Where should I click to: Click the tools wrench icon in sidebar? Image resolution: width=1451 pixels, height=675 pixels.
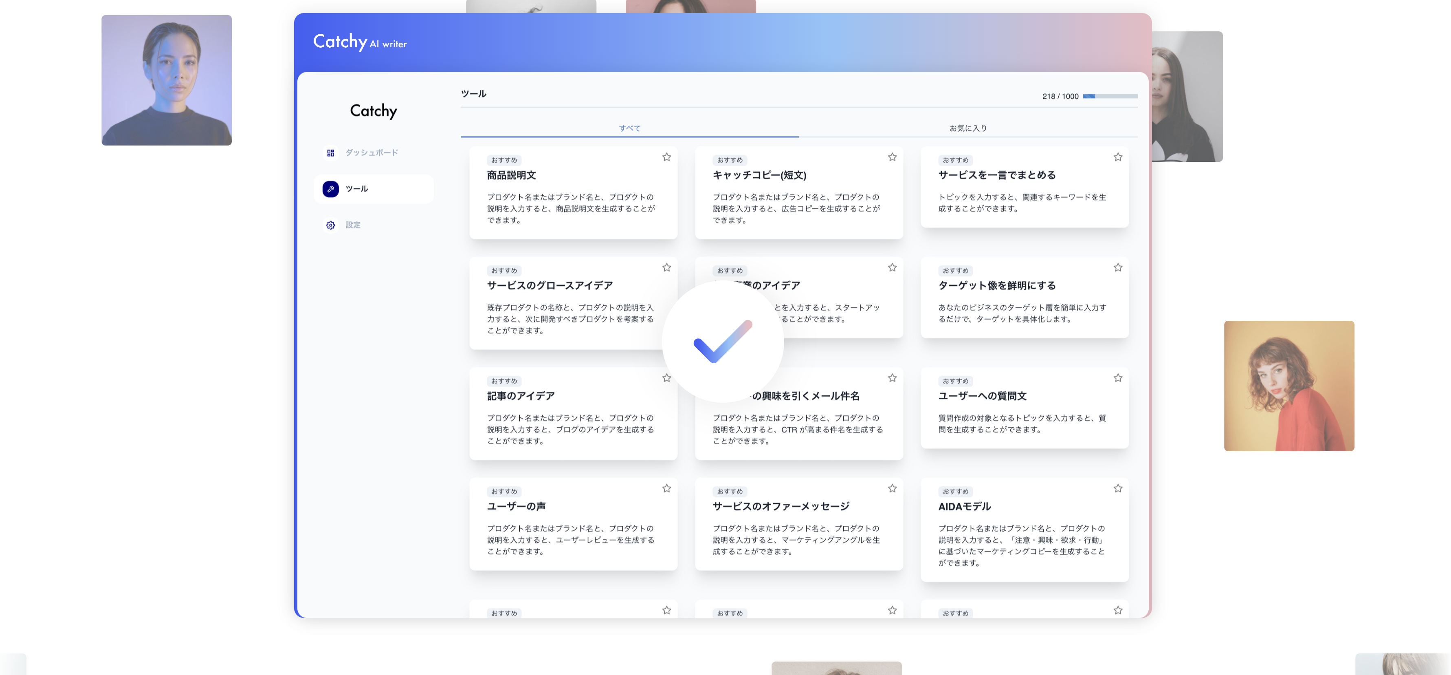[331, 189]
